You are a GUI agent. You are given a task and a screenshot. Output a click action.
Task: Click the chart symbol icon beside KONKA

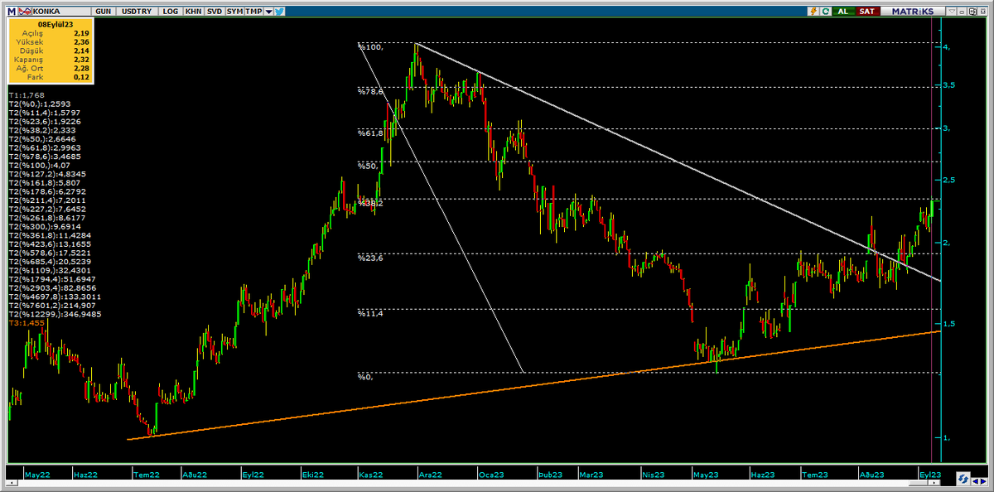click(x=25, y=12)
